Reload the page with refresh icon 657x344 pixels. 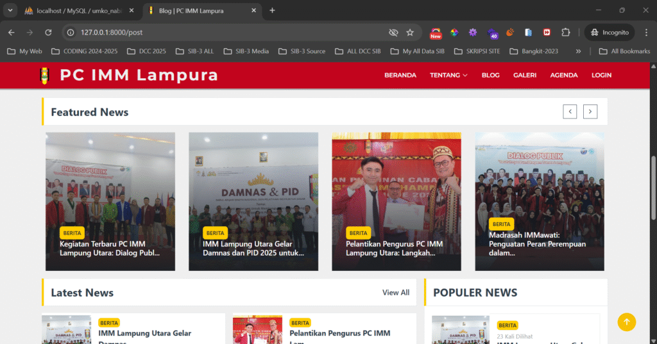pyautogui.click(x=48, y=32)
